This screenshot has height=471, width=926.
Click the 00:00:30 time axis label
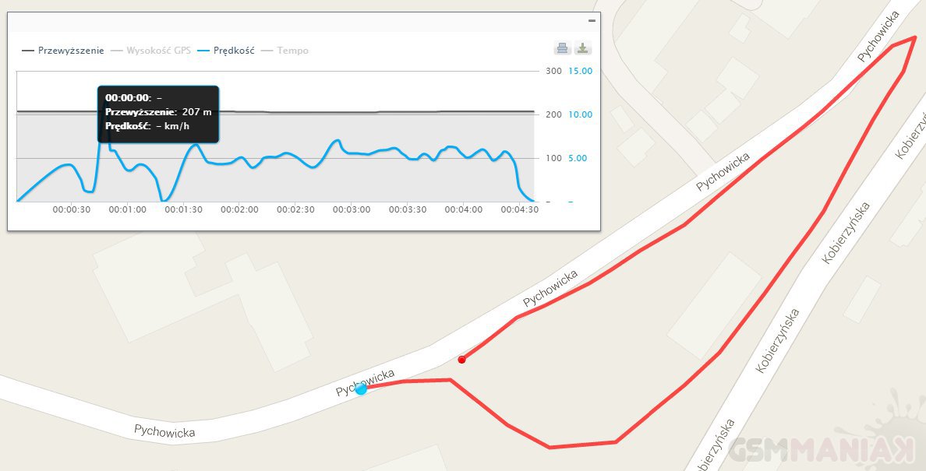click(x=72, y=209)
